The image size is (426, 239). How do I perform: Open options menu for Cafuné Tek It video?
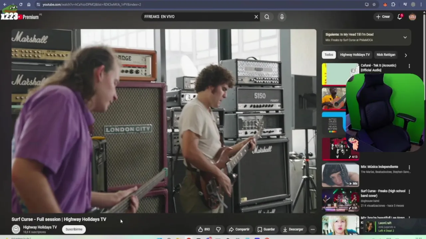coord(409,66)
